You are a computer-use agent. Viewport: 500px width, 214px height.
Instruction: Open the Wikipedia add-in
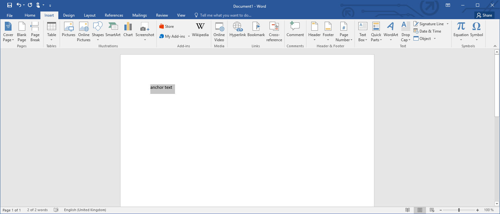200,31
